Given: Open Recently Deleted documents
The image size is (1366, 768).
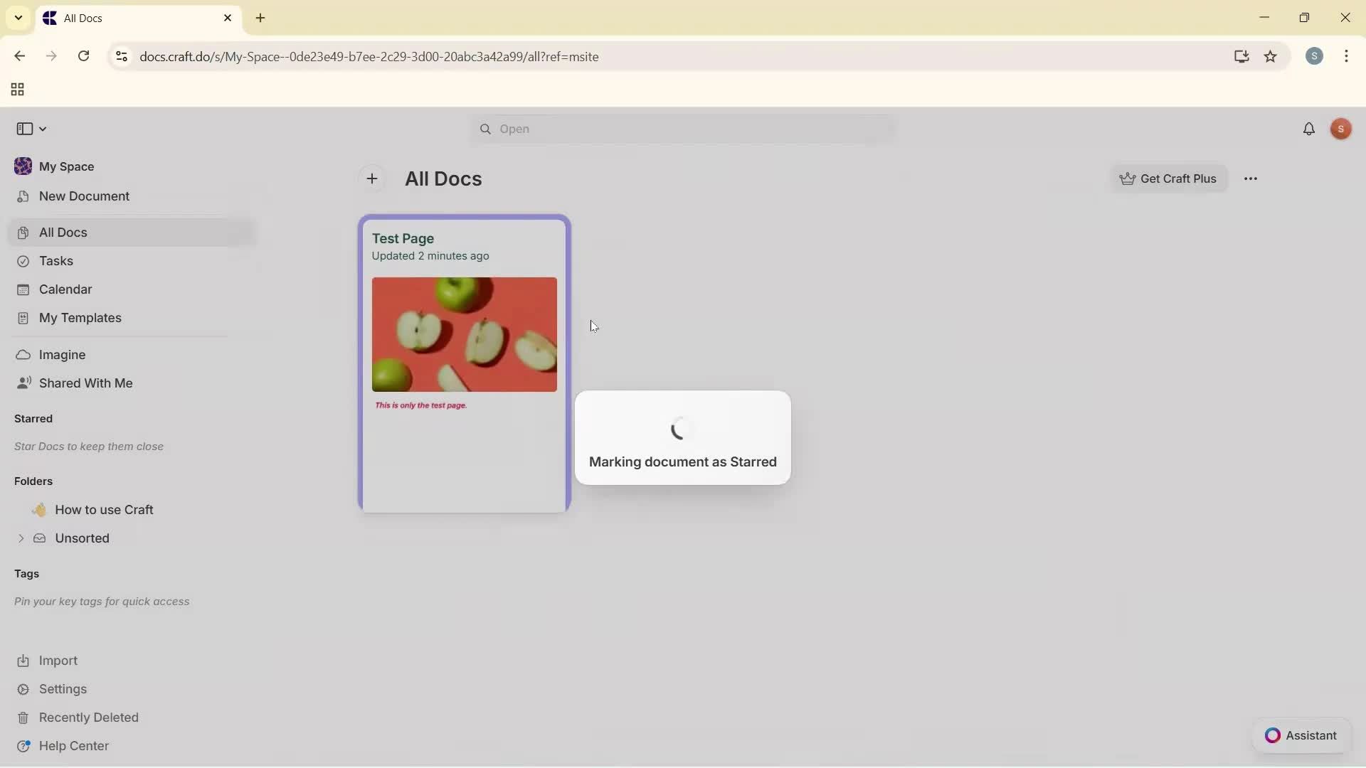Looking at the screenshot, I should [x=88, y=717].
